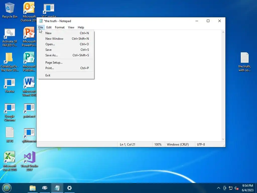257x193 pixels.
Task: Select 'the truth, with so...' desktop file
Action: 244,62
